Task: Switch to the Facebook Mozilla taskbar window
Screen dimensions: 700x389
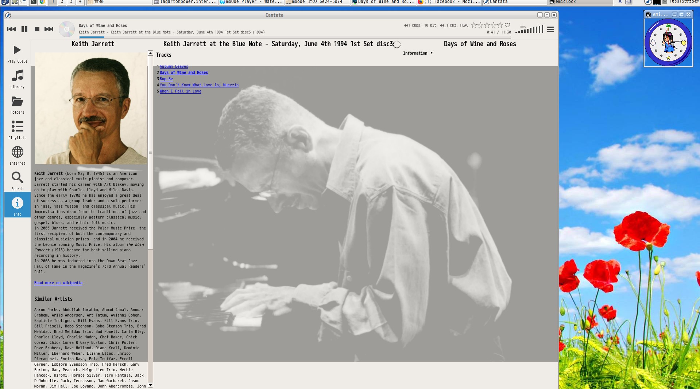Action: coord(449,2)
